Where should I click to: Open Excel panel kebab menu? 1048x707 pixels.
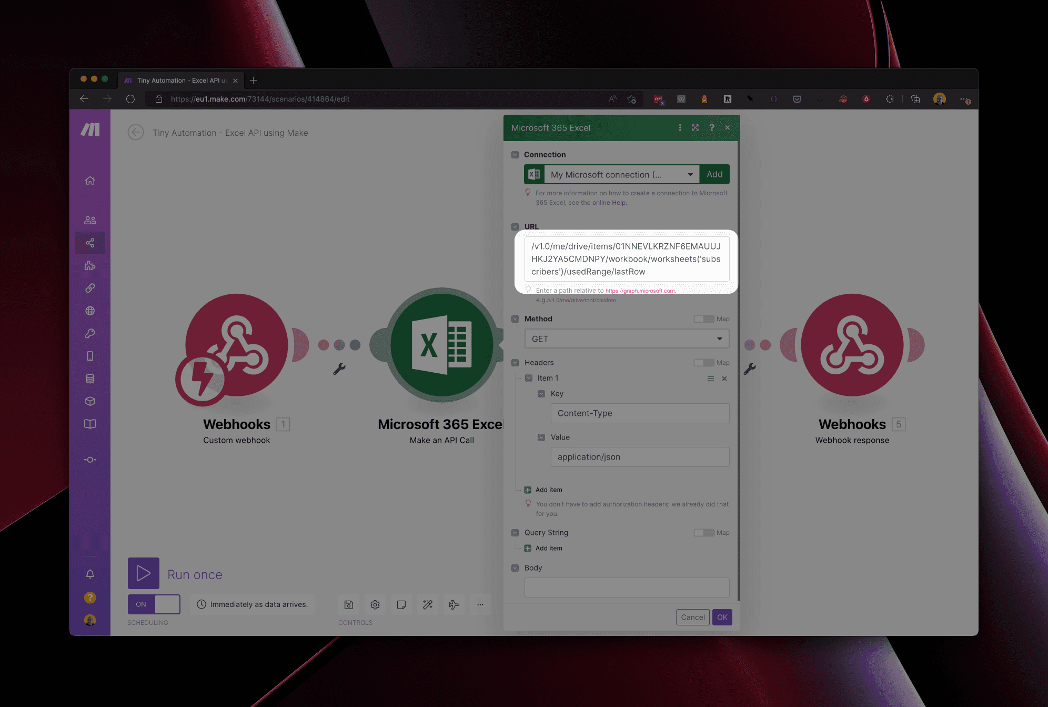coord(680,127)
